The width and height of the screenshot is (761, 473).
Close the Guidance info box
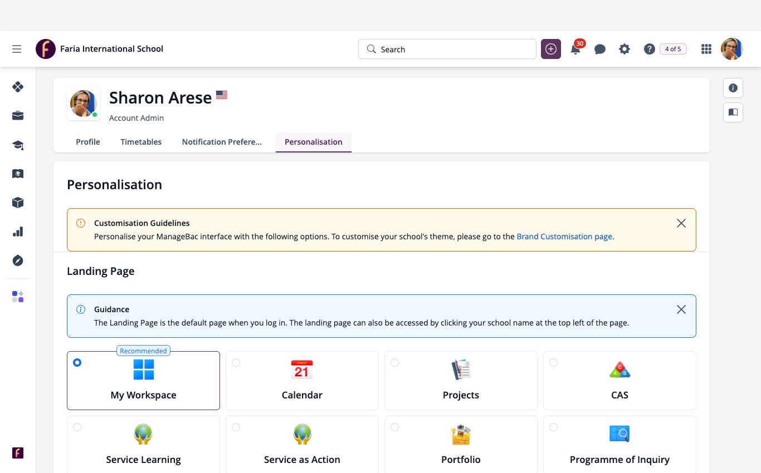point(681,309)
